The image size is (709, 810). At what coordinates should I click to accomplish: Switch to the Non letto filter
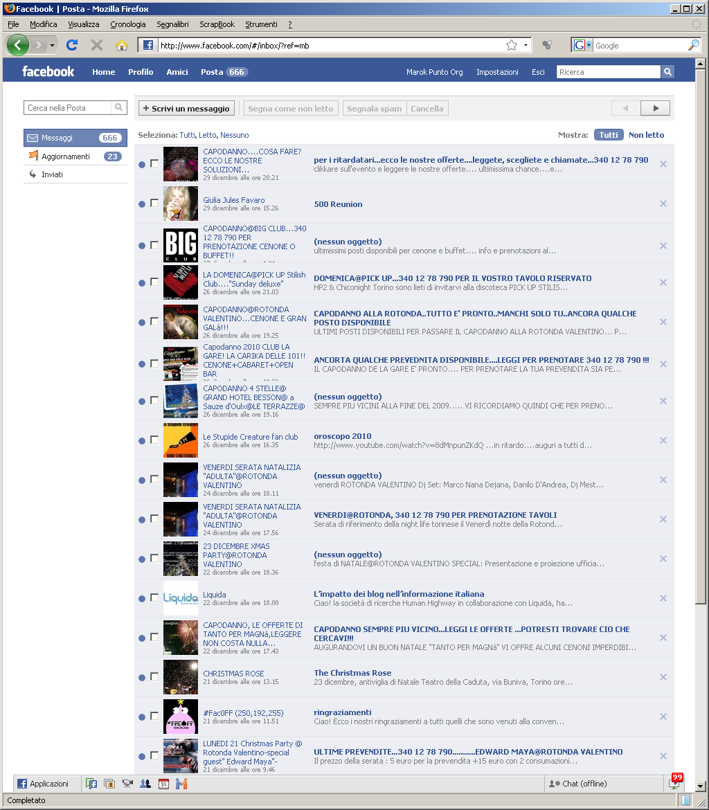point(646,135)
